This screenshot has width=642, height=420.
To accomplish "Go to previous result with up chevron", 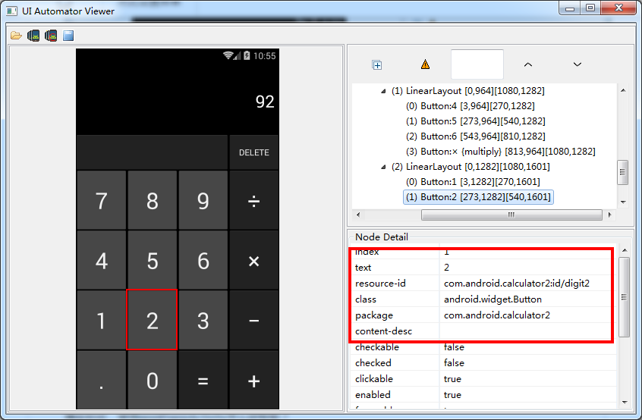I will (528, 64).
